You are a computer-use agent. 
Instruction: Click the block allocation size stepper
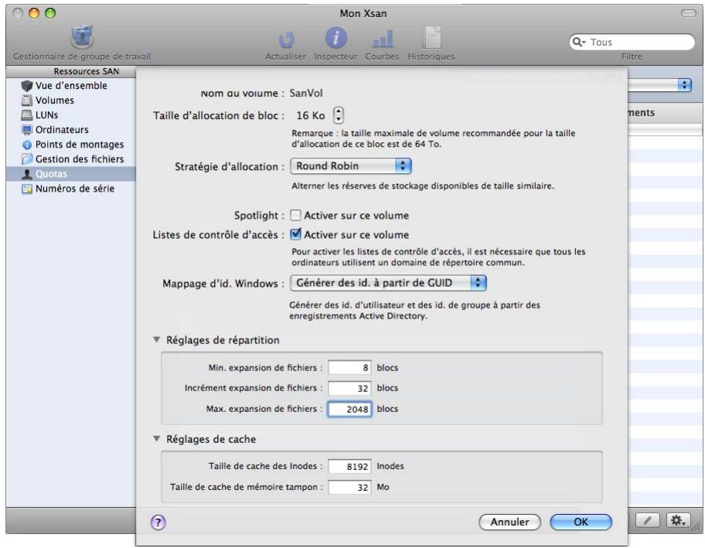click(339, 115)
